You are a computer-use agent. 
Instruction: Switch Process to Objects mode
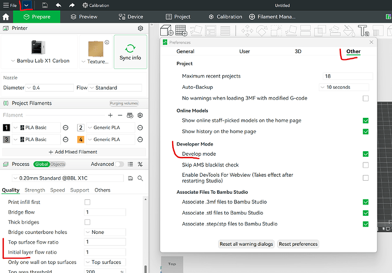[58, 164]
